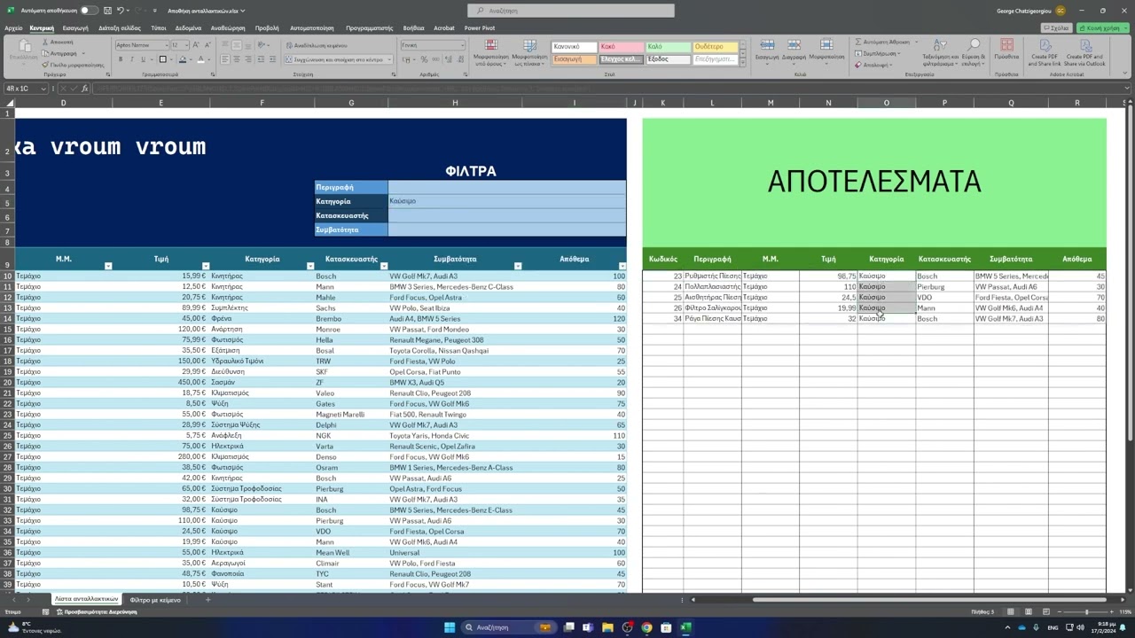
Task: Click the Borders icon
Action: (x=163, y=59)
